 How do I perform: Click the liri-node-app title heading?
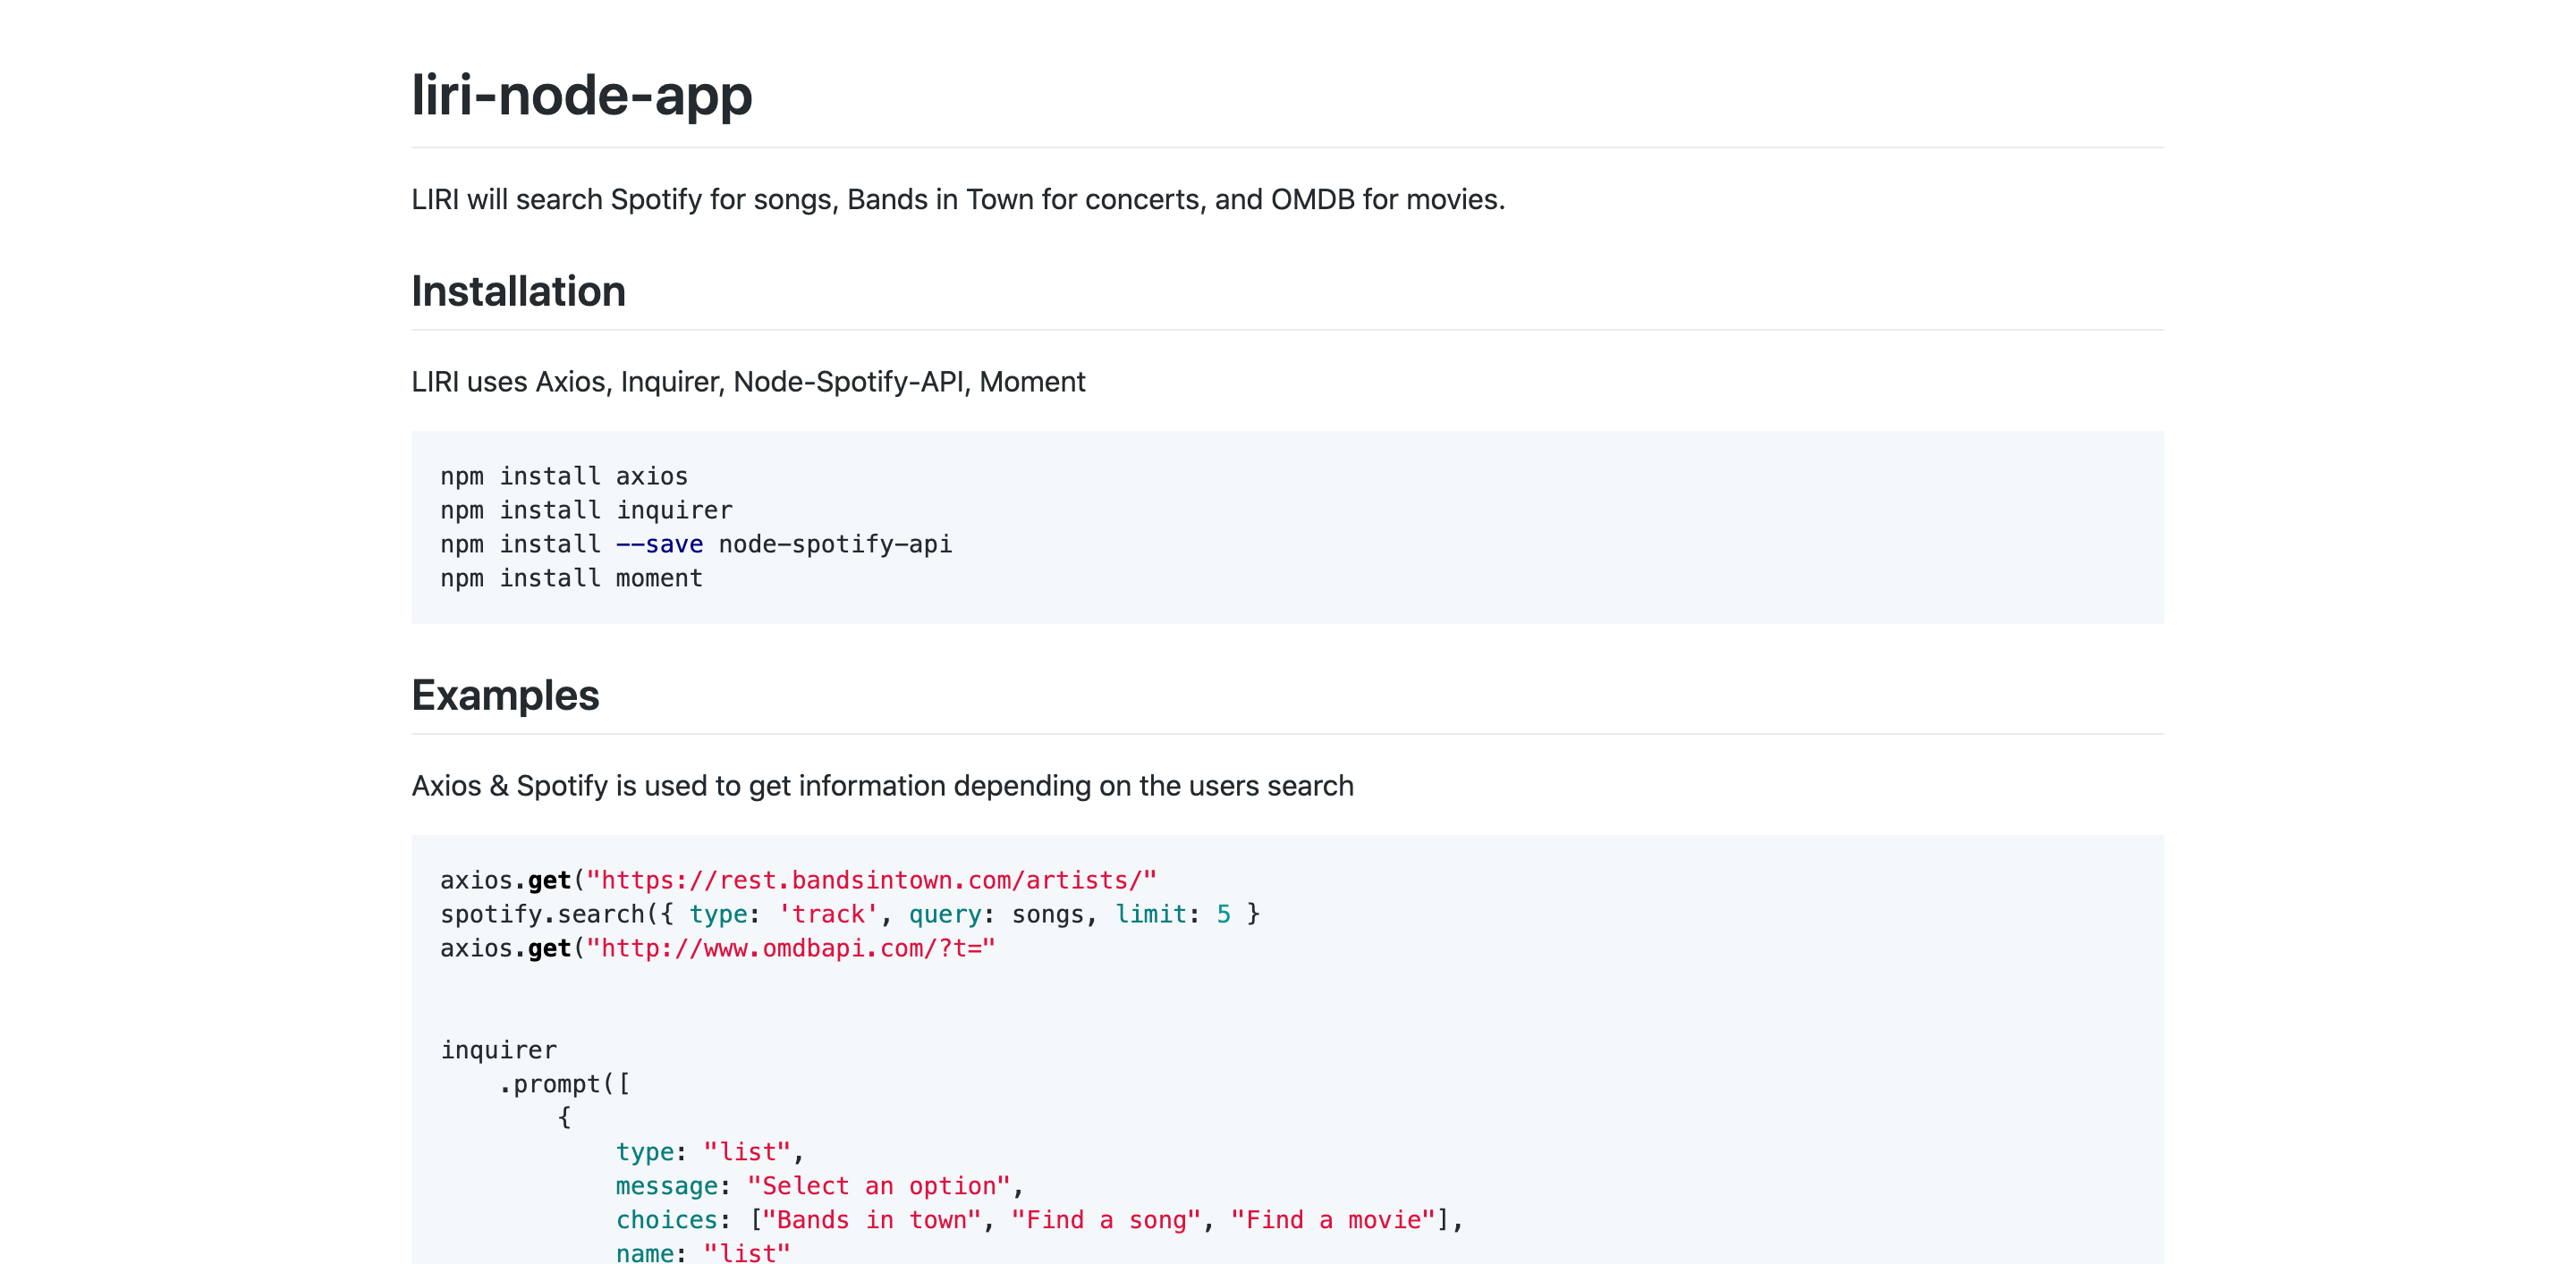pos(581,96)
